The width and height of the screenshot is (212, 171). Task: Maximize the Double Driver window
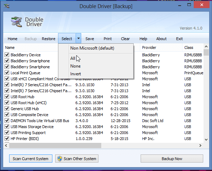click(x=189, y=5)
